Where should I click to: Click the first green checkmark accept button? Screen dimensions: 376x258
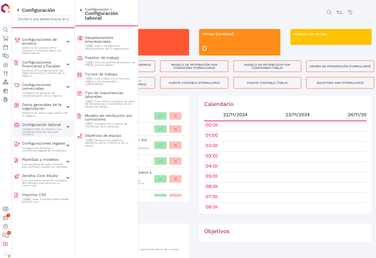[x=160, y=116]
